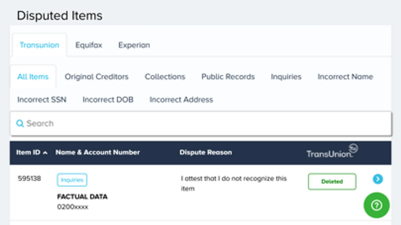
Task: Select the Inquiries filter tab
Action: pyautogui.click(x=286, y=76)
